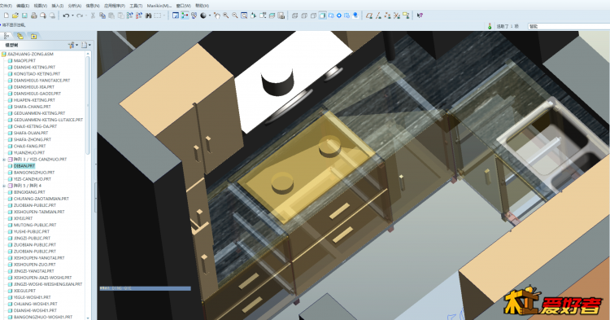The width and height of the screenshot is (610, 320).
Task: Open the Manikin menu
Action: [x=159, y=6]
